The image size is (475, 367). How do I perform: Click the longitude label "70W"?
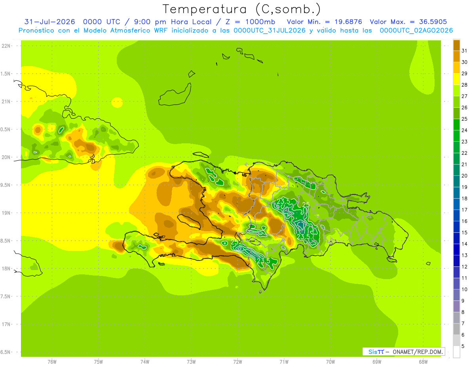tap(331, 362)
